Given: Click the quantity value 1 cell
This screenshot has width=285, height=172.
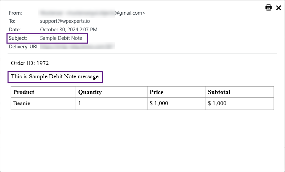Looking at the screenshot, I should pyautogui.click(x=112, y=104).
